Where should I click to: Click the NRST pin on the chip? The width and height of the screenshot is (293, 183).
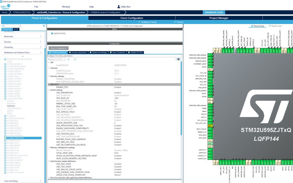[x=210, y=126]
